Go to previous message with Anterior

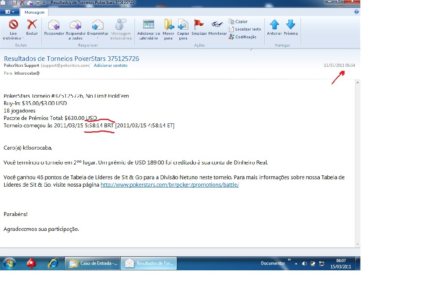[274, 27]
